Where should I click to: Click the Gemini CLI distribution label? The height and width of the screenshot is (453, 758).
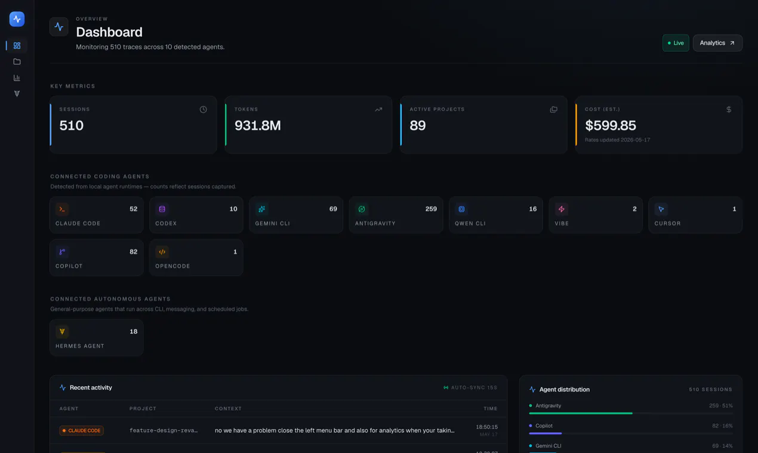pos(548,446)
